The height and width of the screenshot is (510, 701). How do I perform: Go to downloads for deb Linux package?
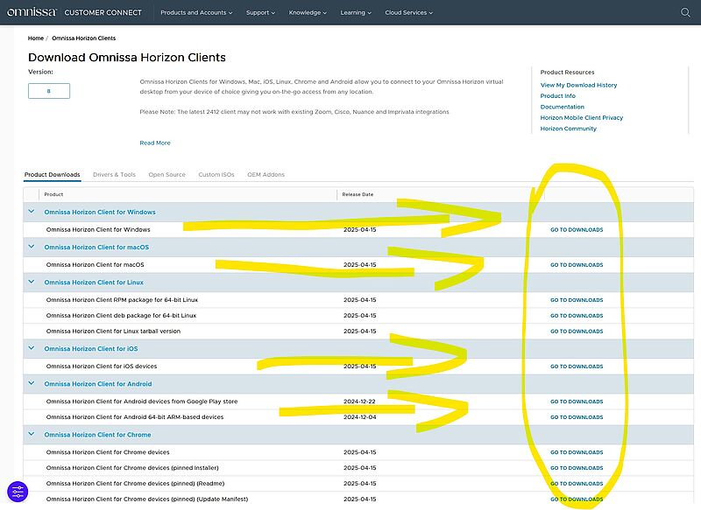point(577,316)
